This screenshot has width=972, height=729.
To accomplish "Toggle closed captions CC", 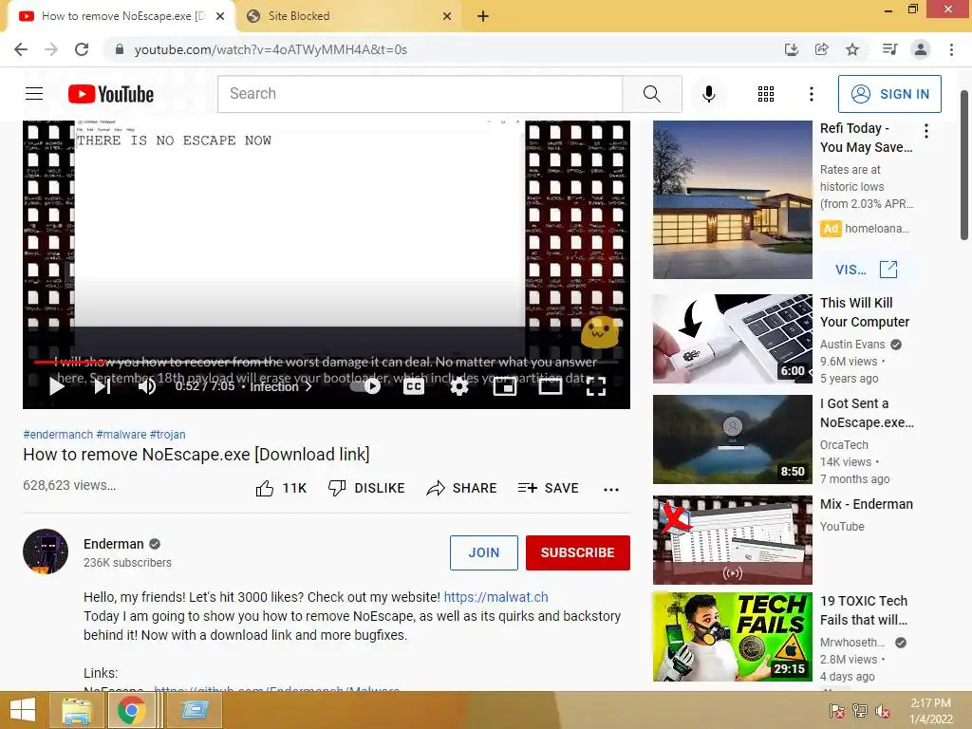I will (x=414, y=386).
